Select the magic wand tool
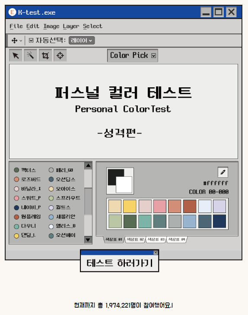248x315 pixels. (30, 55)
